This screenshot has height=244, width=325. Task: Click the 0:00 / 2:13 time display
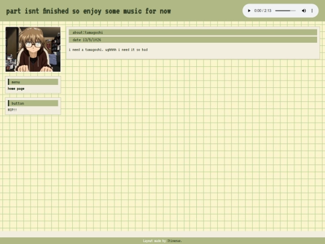pyautogui.click(x=262, y=11)
